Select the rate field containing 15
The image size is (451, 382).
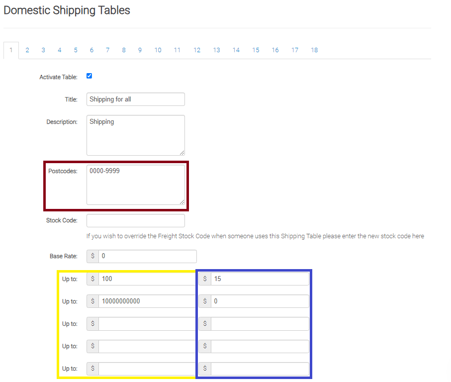pos(259,279)
